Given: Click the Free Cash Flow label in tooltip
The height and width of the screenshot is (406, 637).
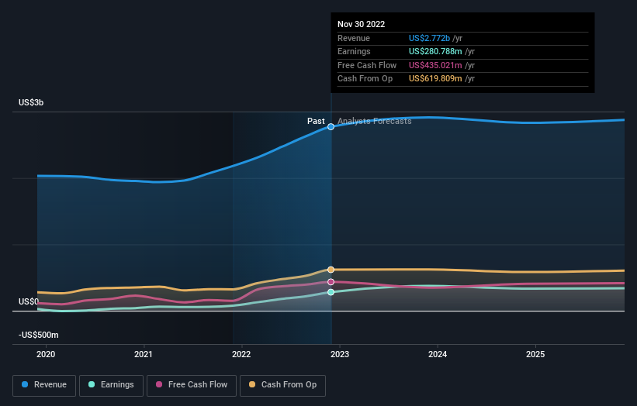Looking at the screenshot, I should tap(367, 65).
